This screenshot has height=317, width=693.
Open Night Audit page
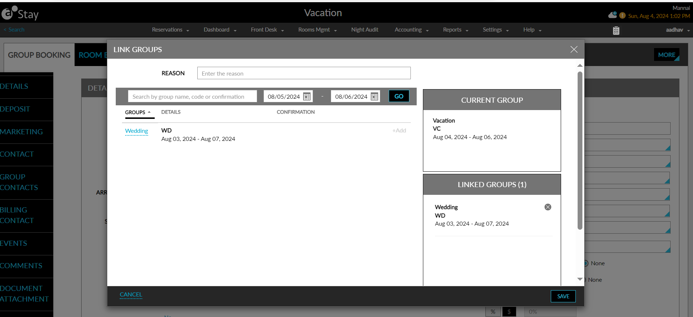365,30
